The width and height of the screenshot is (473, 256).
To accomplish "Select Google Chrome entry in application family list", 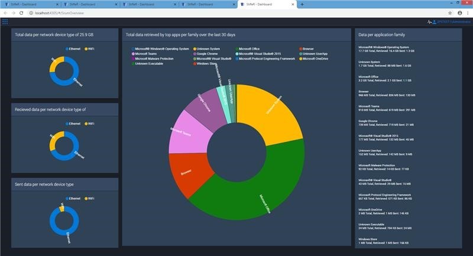I will coord(386,123).
